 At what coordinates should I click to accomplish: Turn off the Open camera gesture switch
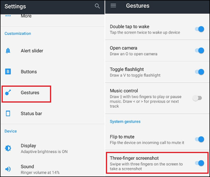click(x=199, y=50)
